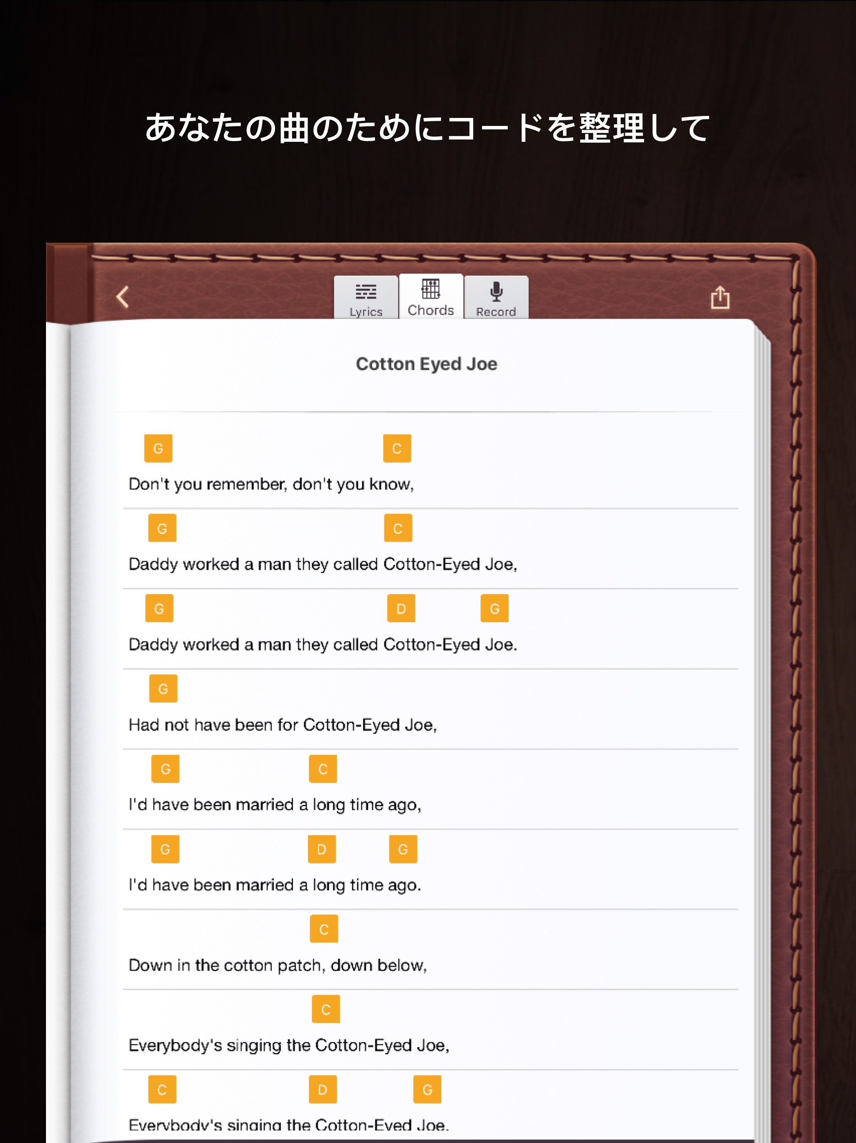Tap lyric "Down in the cotton patch, down below,"
The height and width of the screenshot is (1143, 856).
(x=278, y=965)
